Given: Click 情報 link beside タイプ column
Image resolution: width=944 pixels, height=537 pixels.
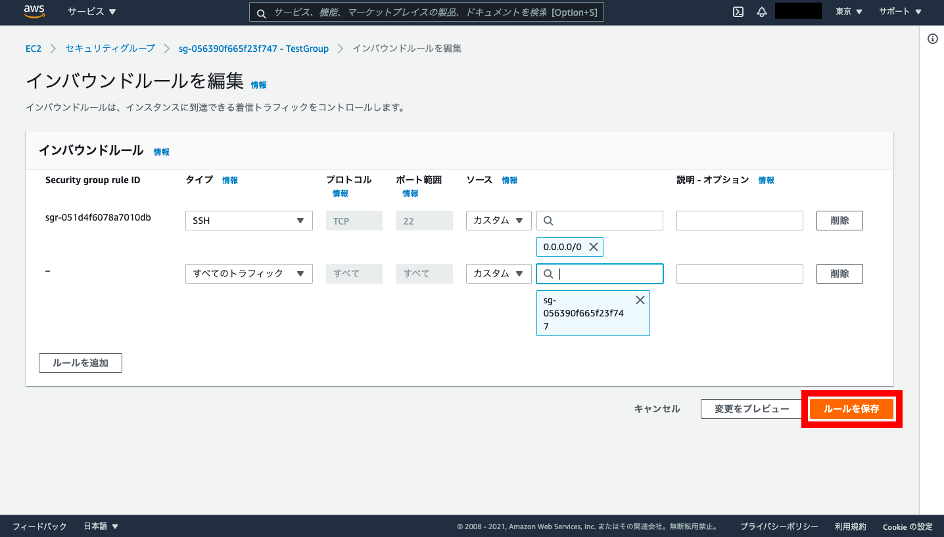Looking at the screenshot, I should click(230, 180).
